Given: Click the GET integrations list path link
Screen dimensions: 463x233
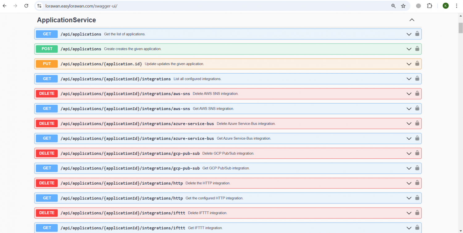Looking at the screenshot, I should pyautogui.click(x=115, y=79).
